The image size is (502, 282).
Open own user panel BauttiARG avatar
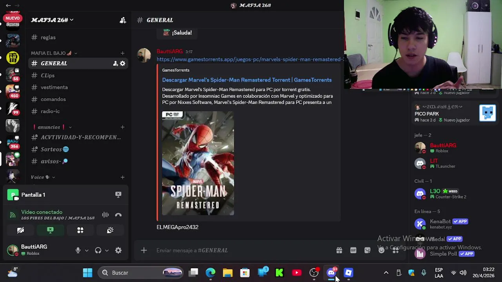13,250
